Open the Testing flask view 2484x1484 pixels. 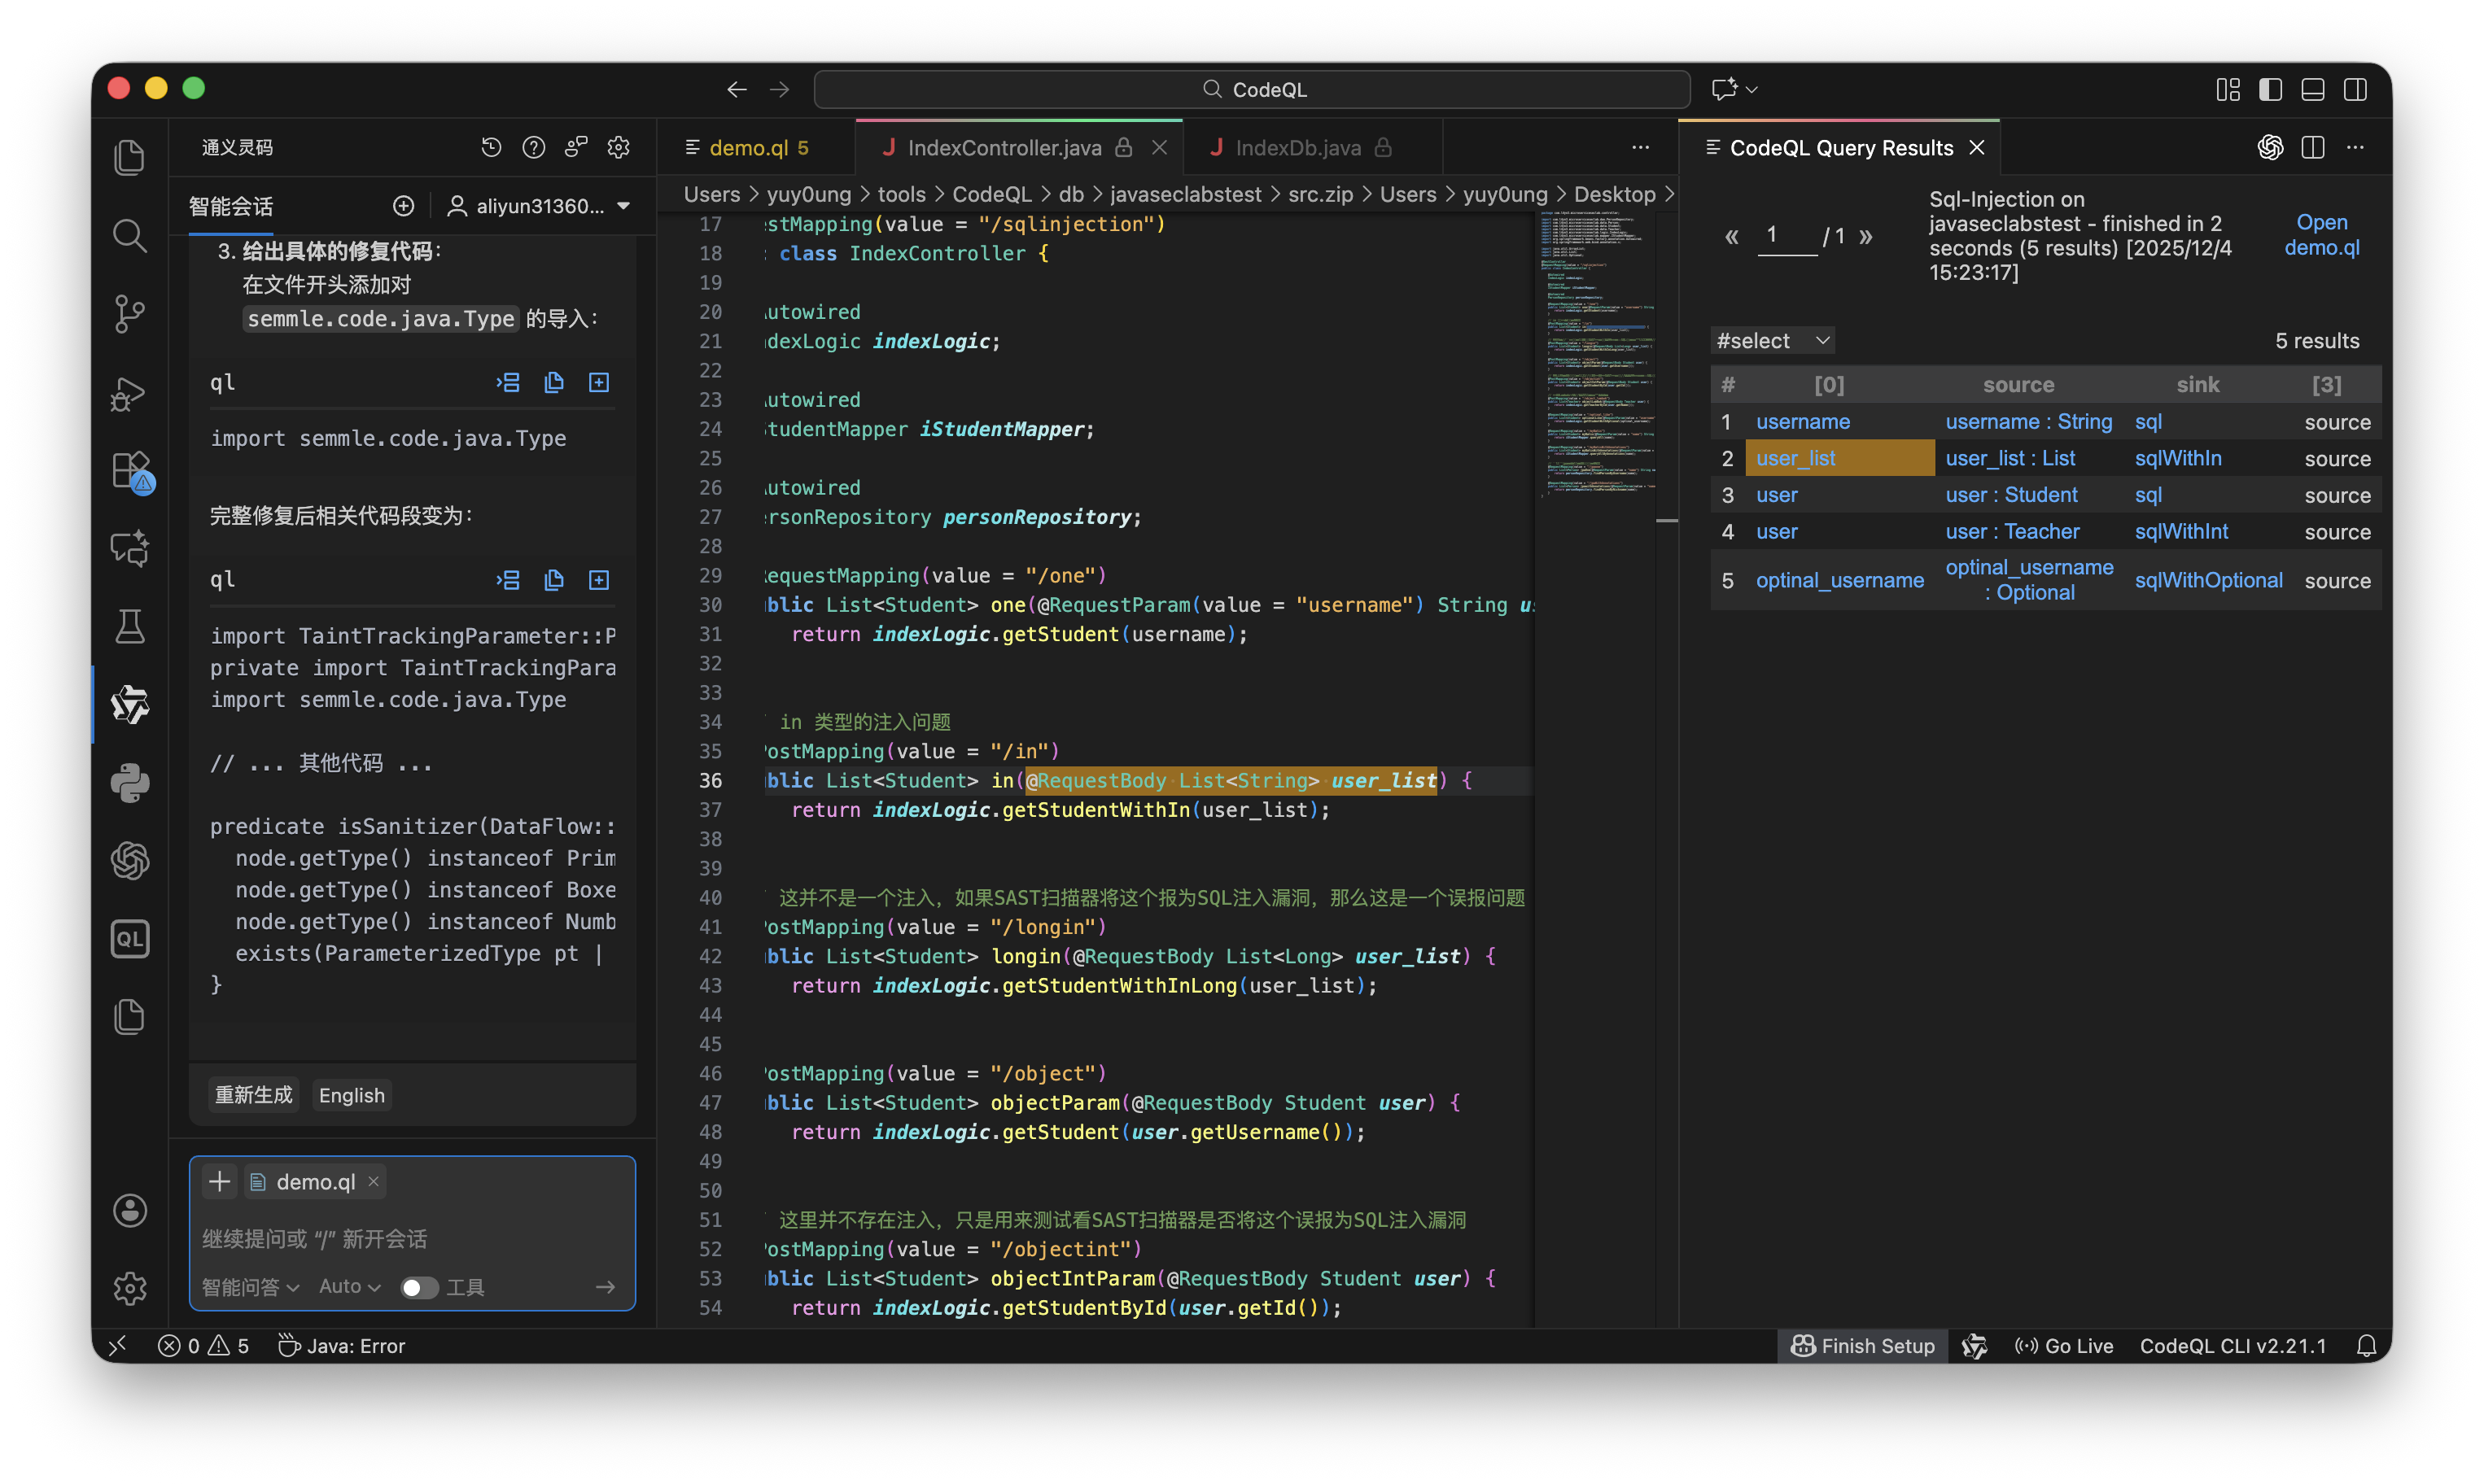129,627
